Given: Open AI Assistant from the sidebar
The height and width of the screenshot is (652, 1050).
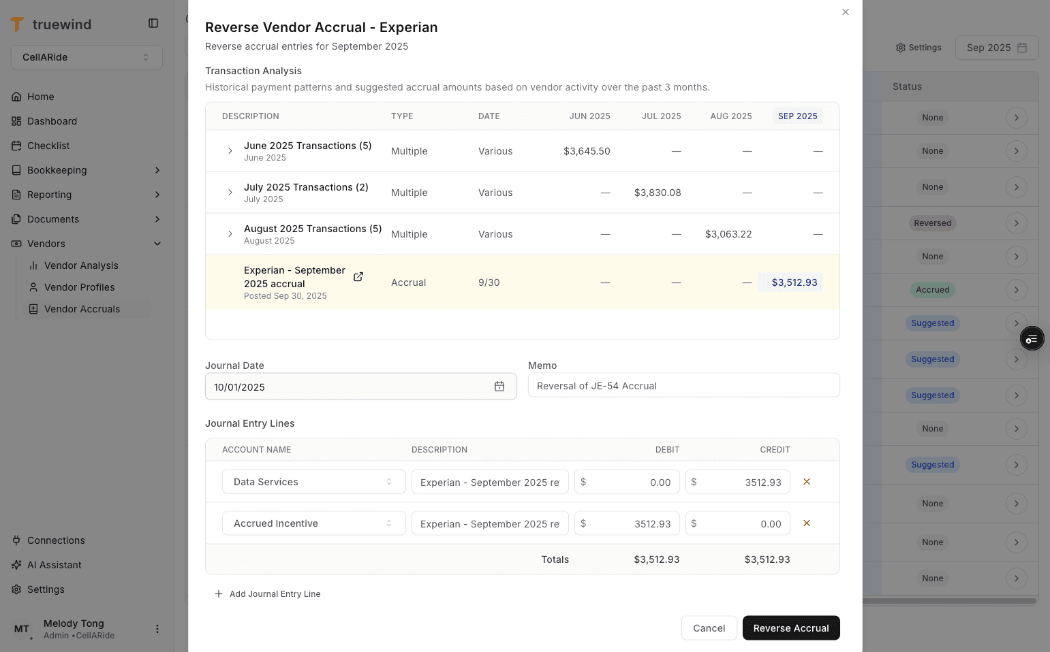Looking at the screenshot, I should coord(87,565).
